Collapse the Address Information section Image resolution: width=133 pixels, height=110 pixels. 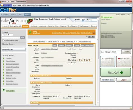(32, 76)
